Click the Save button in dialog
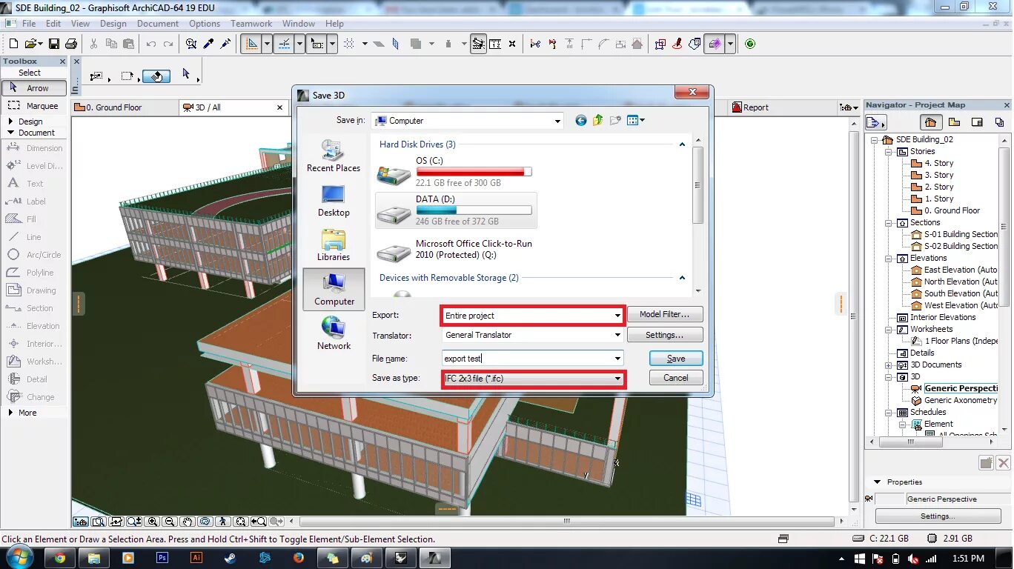Image resolution: width=1014 pixels, height=569 pixels. 676,359
